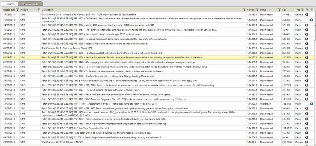Click the '14/08/2018' release date cell
316x146 pixels.
tap(9, 25)
